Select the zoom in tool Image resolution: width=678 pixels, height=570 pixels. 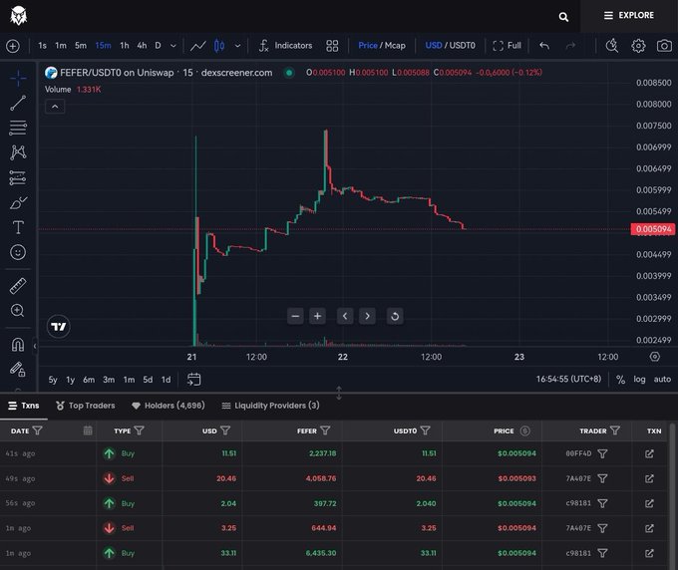coord(18,310)
